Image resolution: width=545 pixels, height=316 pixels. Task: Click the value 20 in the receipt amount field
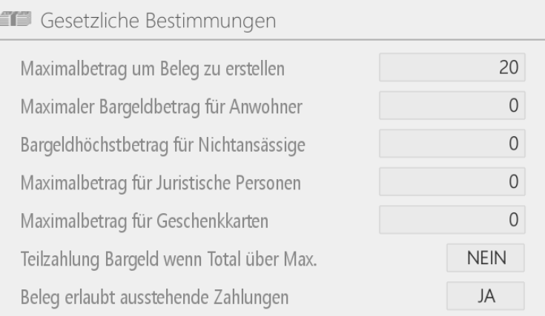click(x=509, y=67)
